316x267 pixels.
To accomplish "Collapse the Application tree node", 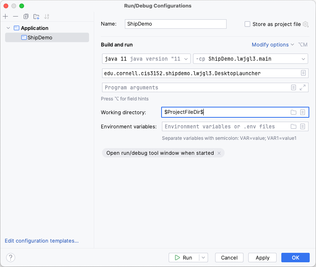I will 8,28.
